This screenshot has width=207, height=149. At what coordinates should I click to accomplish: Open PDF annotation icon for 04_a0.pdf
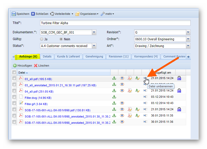click(130, 90)
